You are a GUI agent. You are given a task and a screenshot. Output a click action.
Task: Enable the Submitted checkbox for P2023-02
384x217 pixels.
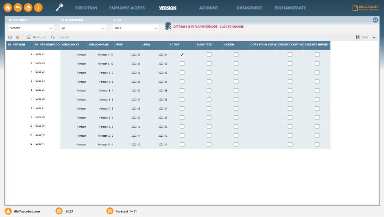(x=209, y=63)
